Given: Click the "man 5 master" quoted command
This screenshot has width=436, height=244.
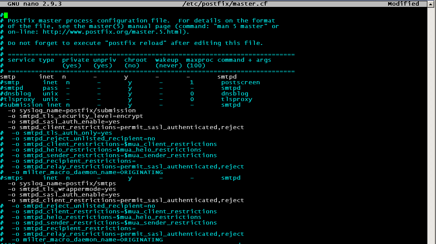Looking at the screenshot, I should [x=241, y=26].
